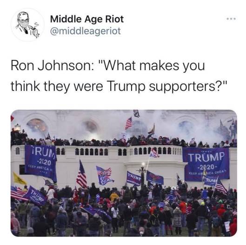Open the three-dot more options menu
This screenshot has height=245, width=246.
(x=231, y=19)
